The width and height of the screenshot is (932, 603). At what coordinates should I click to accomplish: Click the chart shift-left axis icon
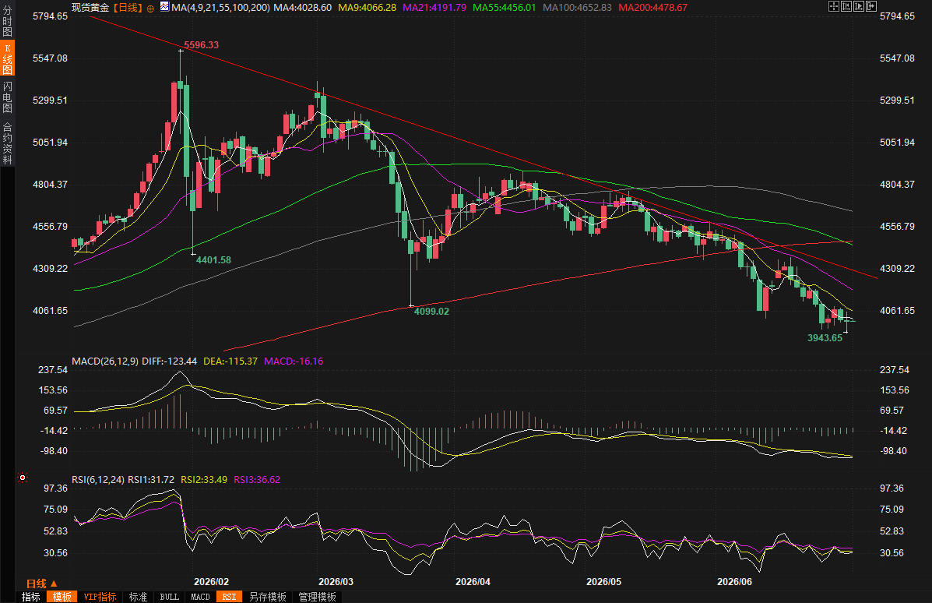846,6
